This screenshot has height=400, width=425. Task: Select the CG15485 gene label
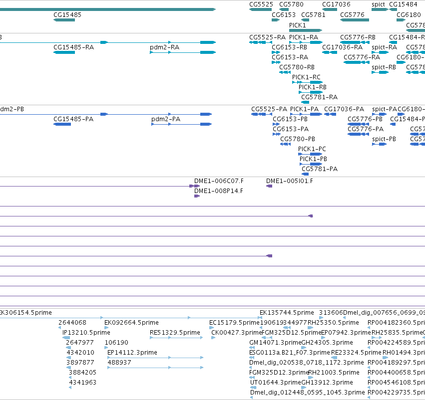click(x=67, y=15)
